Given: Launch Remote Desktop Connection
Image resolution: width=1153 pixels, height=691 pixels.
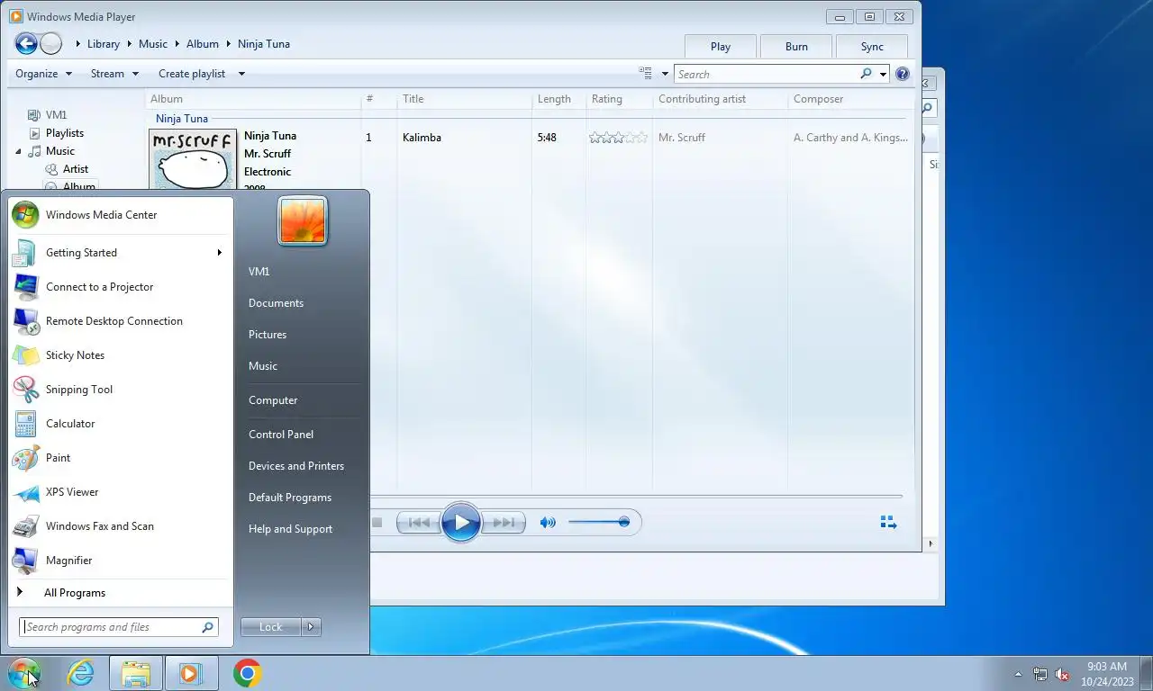Looking at the screenshot, I should (120, 321).
